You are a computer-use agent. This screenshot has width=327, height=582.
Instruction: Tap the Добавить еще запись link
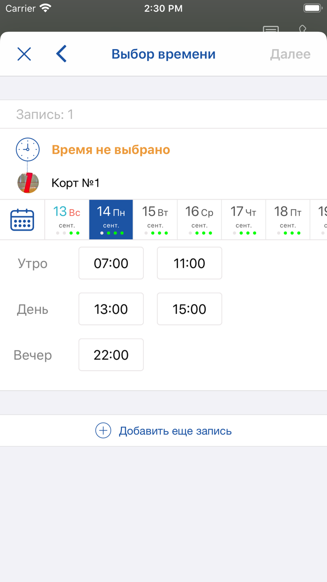pos(175,431)
